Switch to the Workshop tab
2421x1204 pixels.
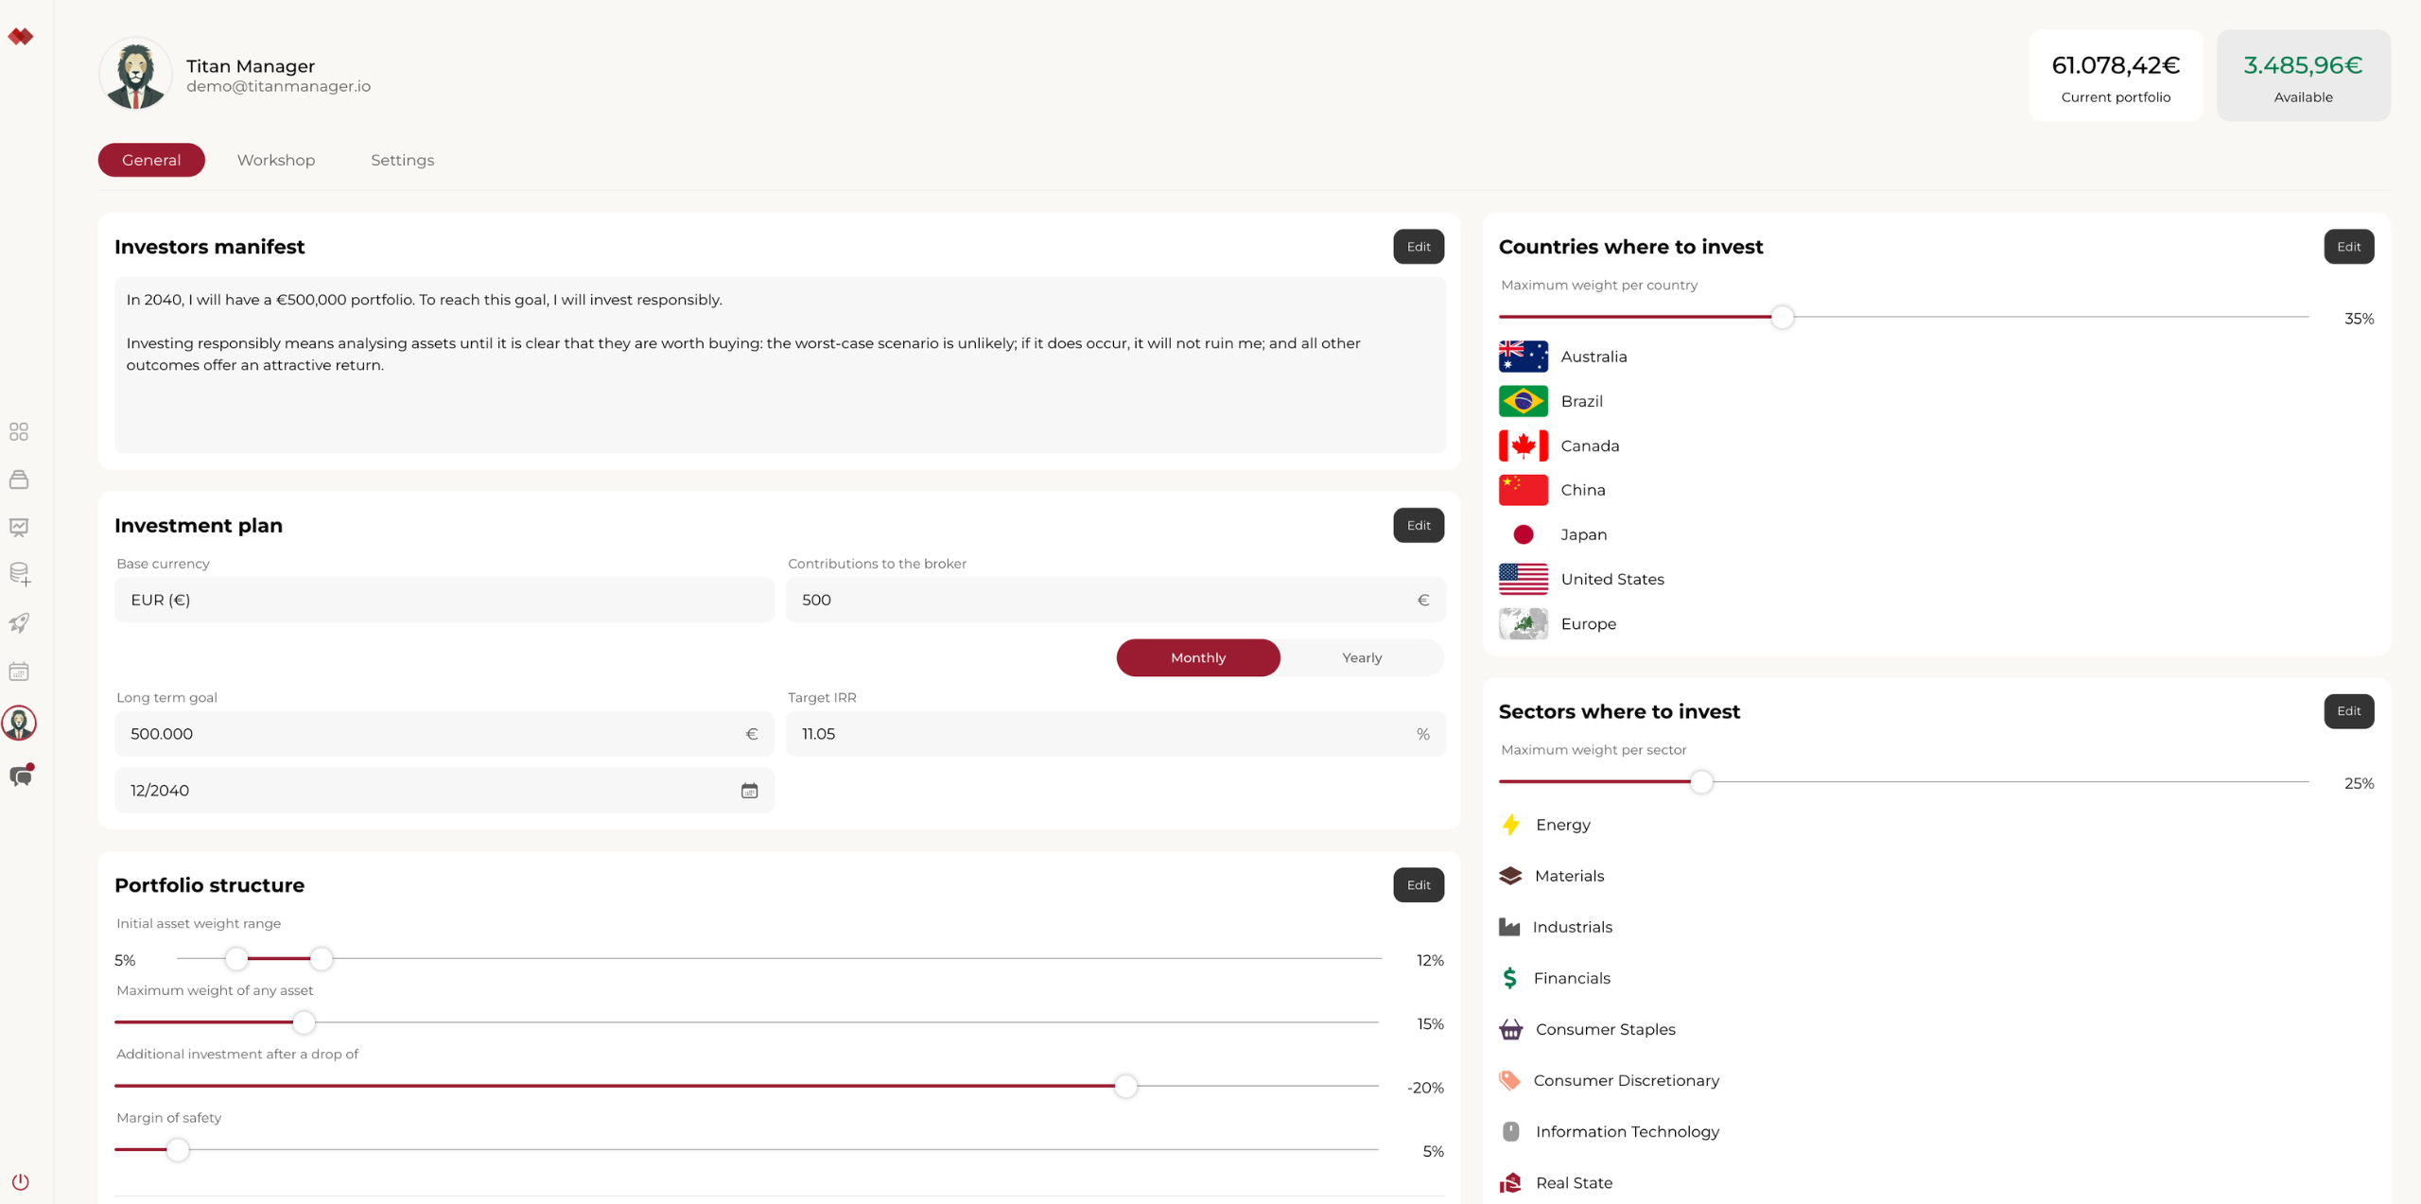click(275, 160)
